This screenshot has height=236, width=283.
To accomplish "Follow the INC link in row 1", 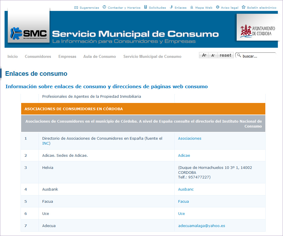I will (x=46, y=143).
